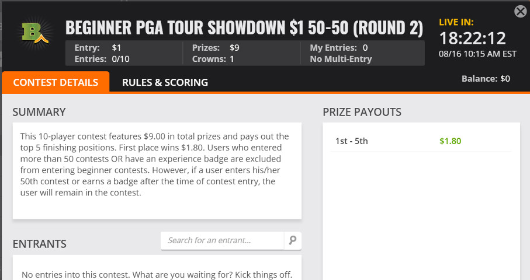Image resolution: width=530 pixels, height=280 pixels.
Task: Click the My Entries 0 indicator
Action: pos(339,48)
